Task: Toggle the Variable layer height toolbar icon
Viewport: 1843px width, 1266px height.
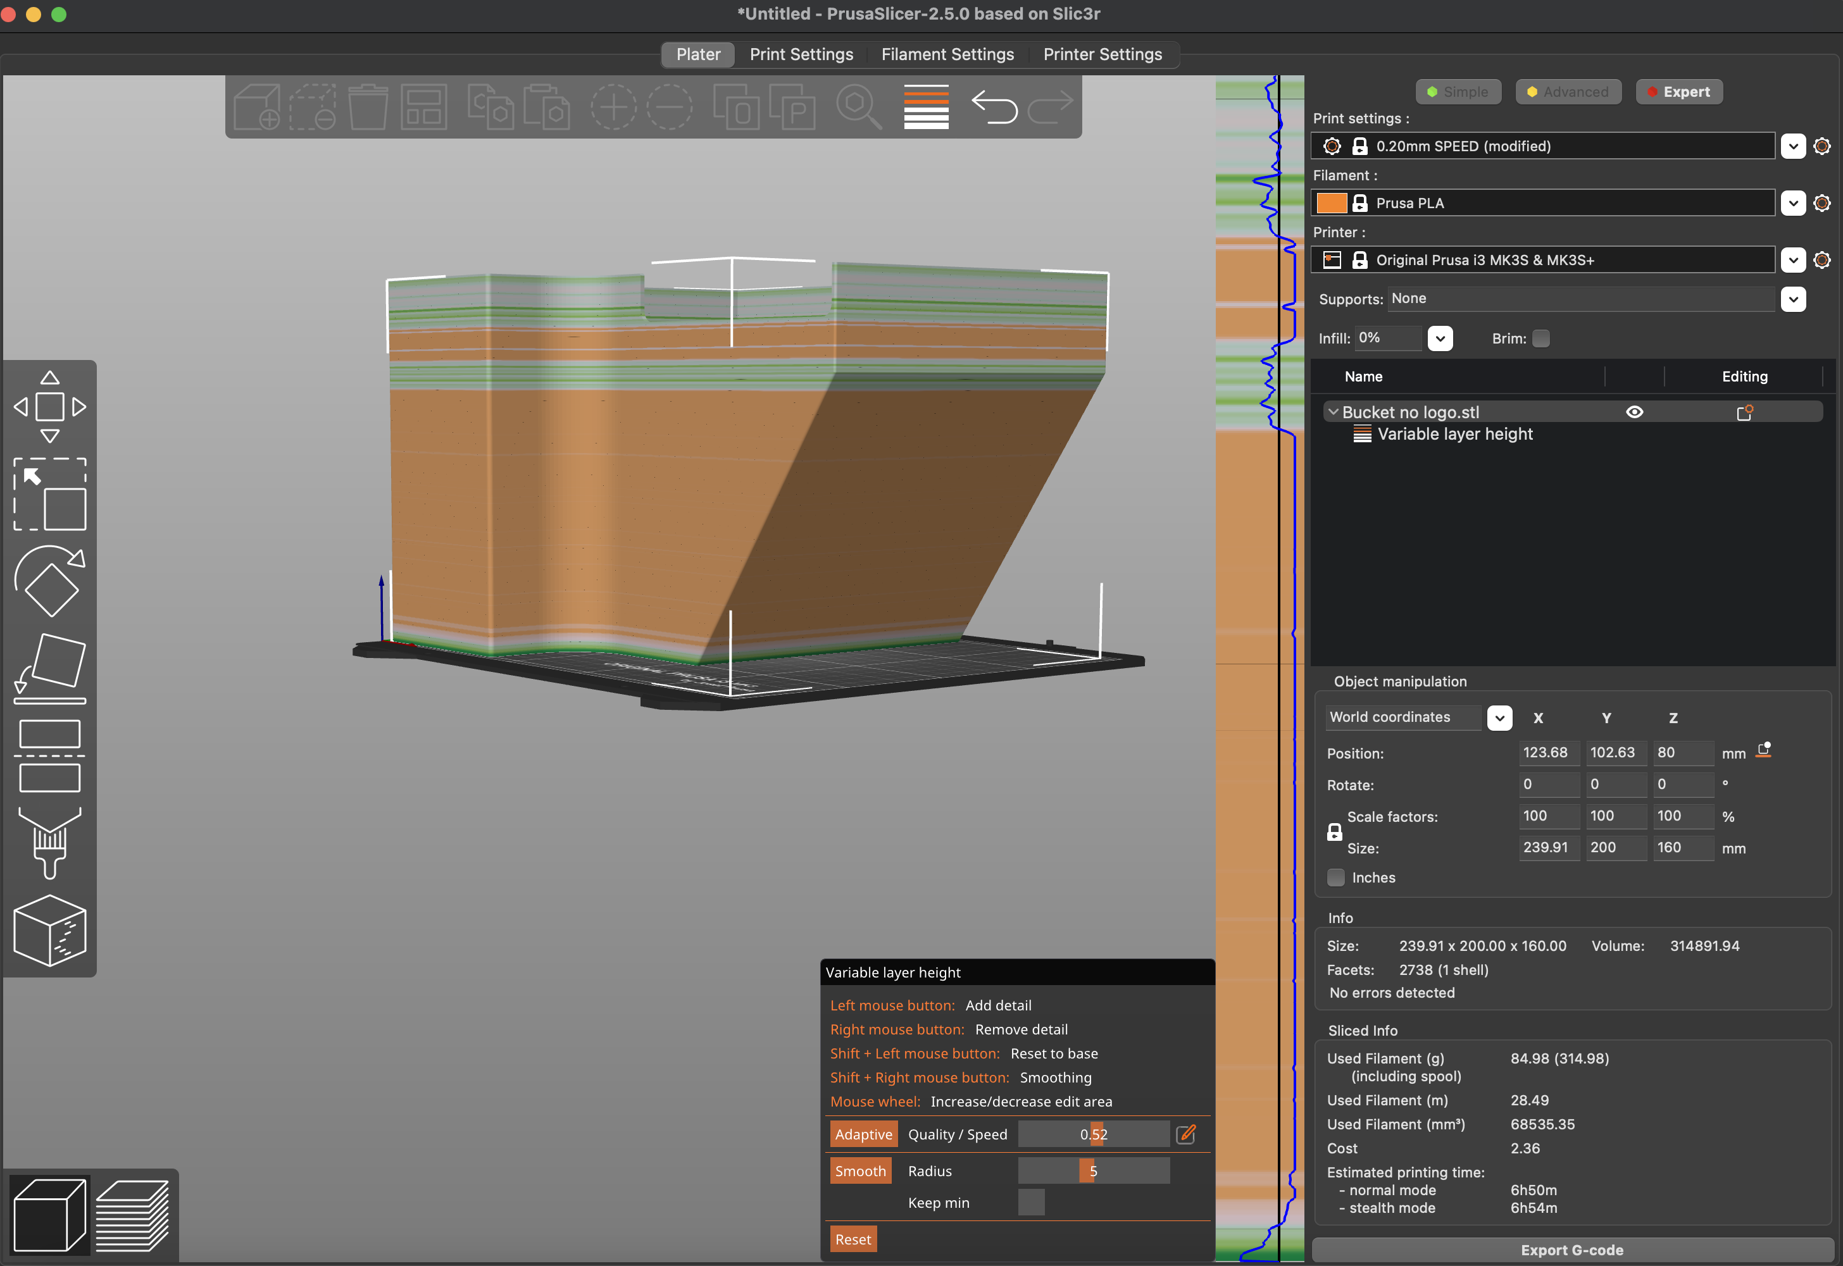Action: (926, 107)
